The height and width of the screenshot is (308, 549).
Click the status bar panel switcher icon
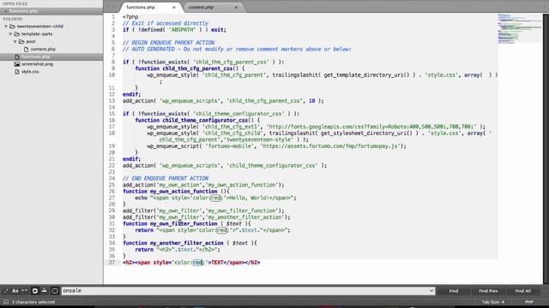[x=6, y=302]
